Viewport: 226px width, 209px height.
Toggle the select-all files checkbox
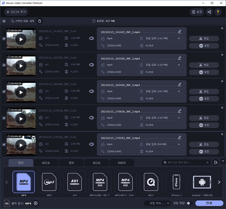4,21
